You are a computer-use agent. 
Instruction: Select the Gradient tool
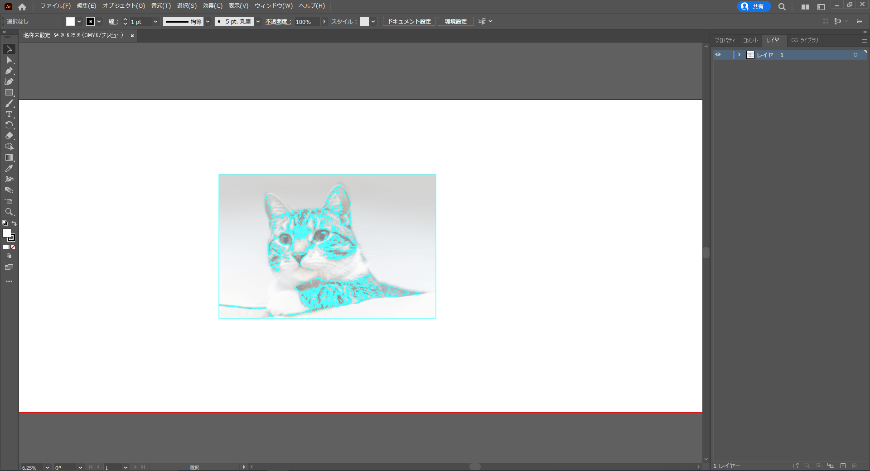(9, 157)
